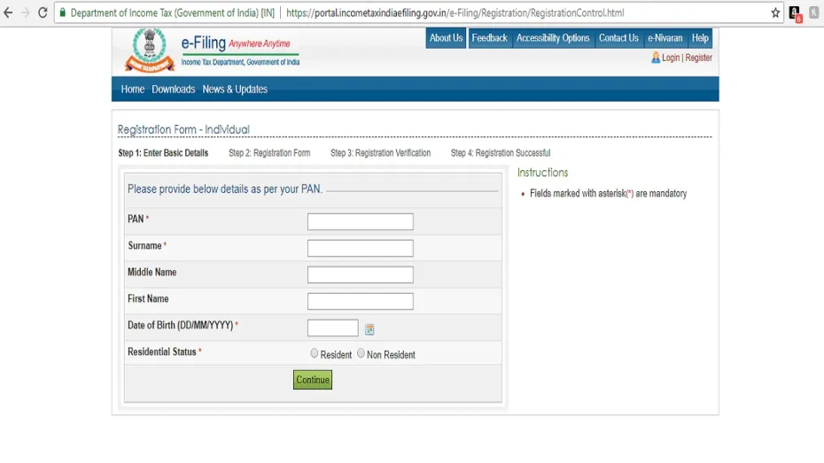Click the browser reload icon

point(43,13)
